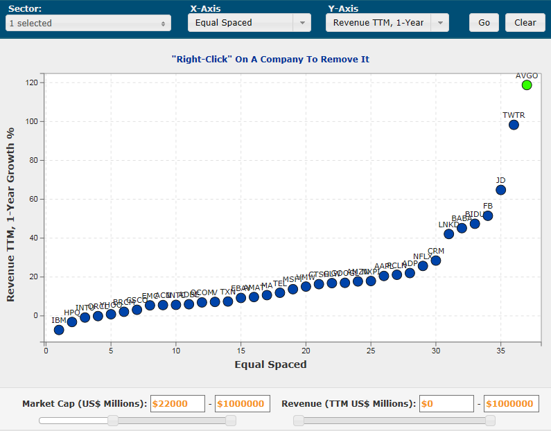Edit the Revenue minimum $0 field

coord(446,403)
